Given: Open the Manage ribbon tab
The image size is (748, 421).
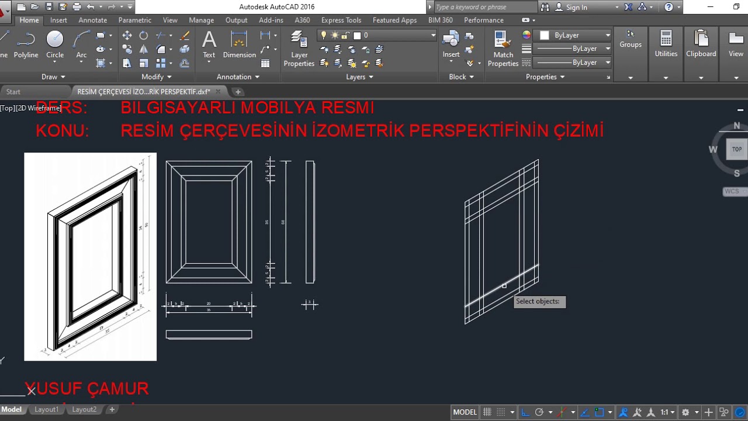Looking at the screenshot, I should click(x=201, y=20).
